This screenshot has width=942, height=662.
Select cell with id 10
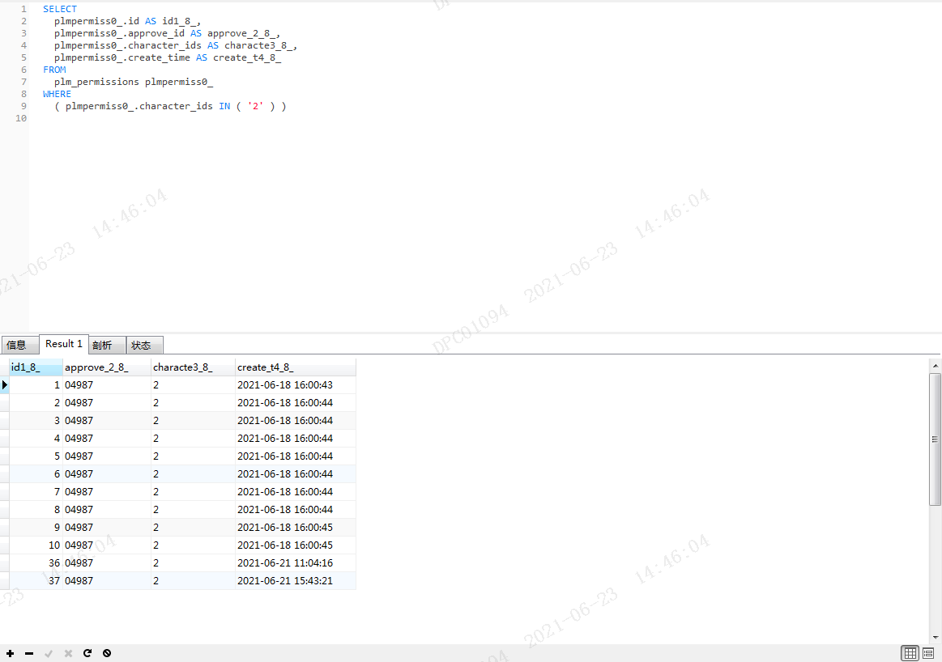36,545
